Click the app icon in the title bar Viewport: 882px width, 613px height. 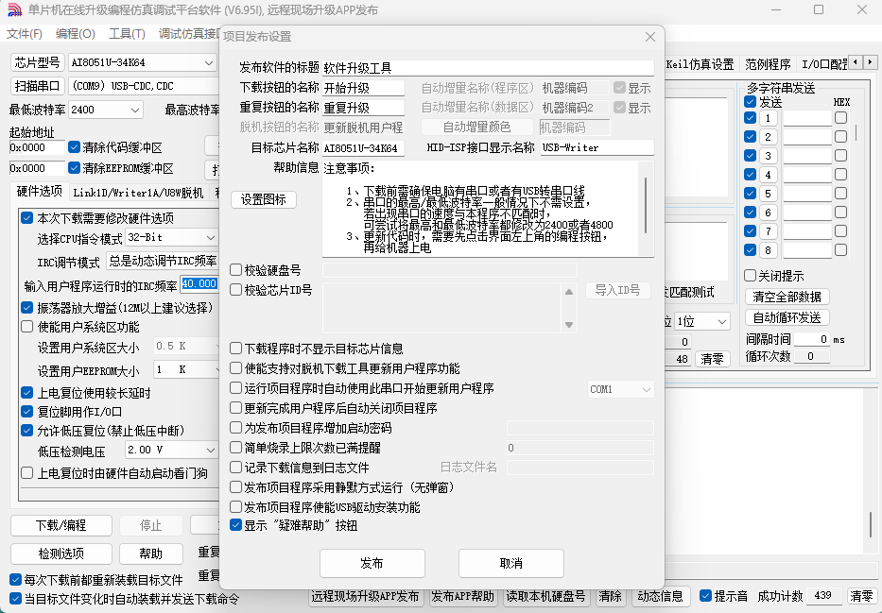click(13, 10)
